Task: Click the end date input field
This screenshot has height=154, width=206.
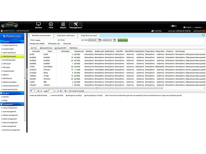Action: click(108, 40)
